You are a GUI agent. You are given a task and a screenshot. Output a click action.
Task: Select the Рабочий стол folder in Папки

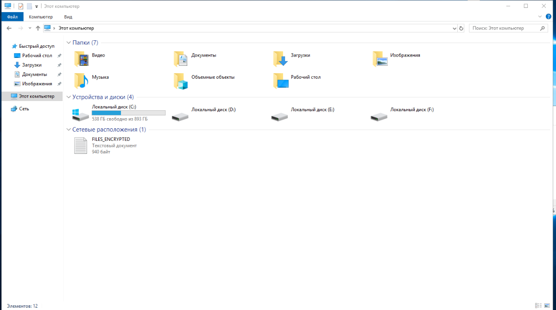click(x=297, y=81)
